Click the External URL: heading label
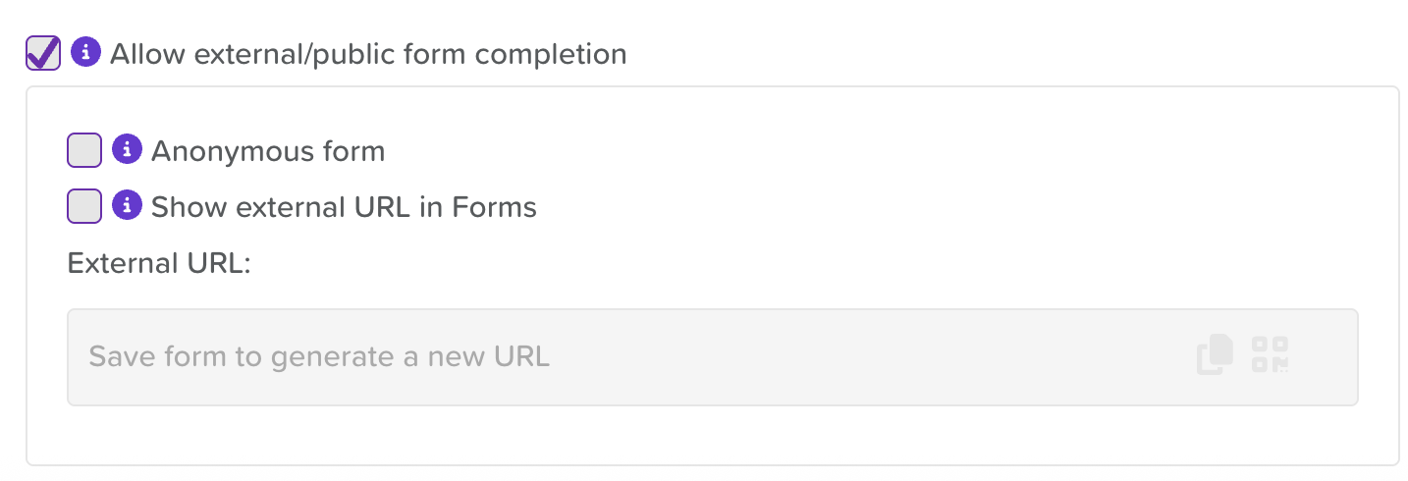 coord(159,264)
